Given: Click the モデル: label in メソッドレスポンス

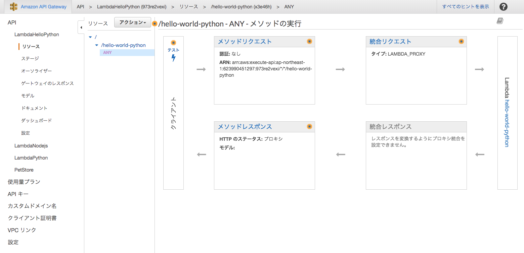Looking at the screenshot, I should pyautogui.click(x=227, y=147).
